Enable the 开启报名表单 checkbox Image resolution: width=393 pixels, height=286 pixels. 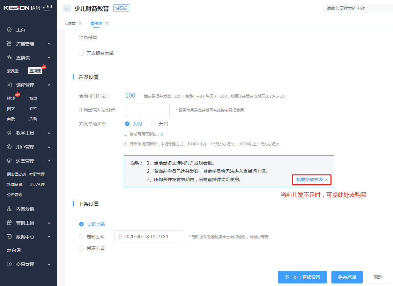coord(81,53)
